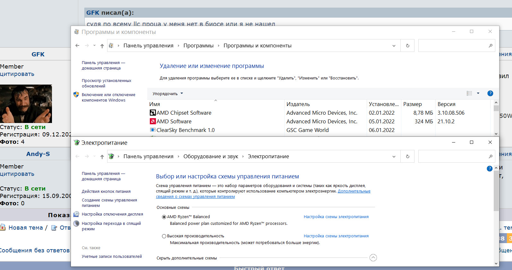Screen dimensions: 512x270
Task: Select the ClearSky Benchmark 1.0 row name
Action: [185, 130]
